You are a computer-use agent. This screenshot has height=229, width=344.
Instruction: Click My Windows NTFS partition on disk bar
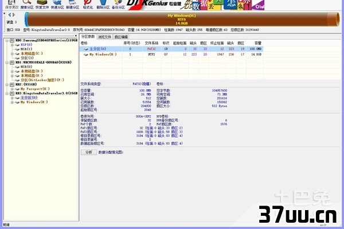182,19
